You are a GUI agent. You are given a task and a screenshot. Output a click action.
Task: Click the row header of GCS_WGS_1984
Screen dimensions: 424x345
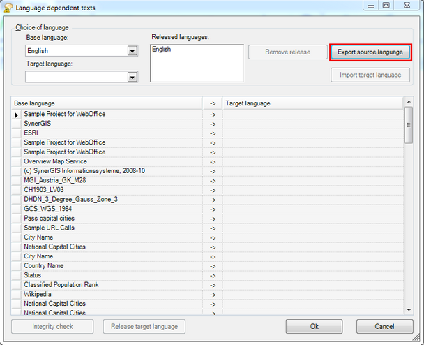pyautogui.click(x=16, y=209)
